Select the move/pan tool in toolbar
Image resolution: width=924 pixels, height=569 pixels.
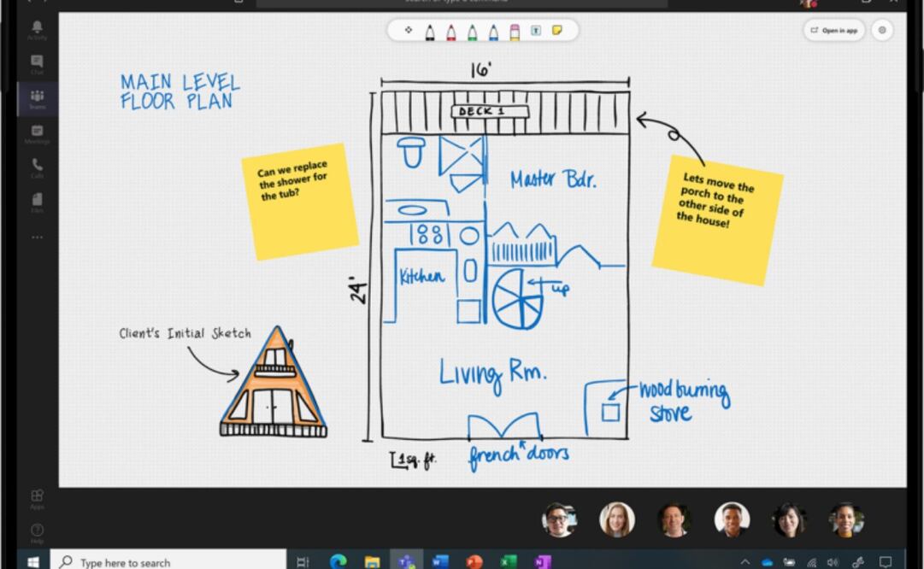click(408, 31)
